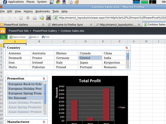Close the Welcome to Firefox Sync tab
The height and width of the screenshot is (124, 166).
coord(91,25)
